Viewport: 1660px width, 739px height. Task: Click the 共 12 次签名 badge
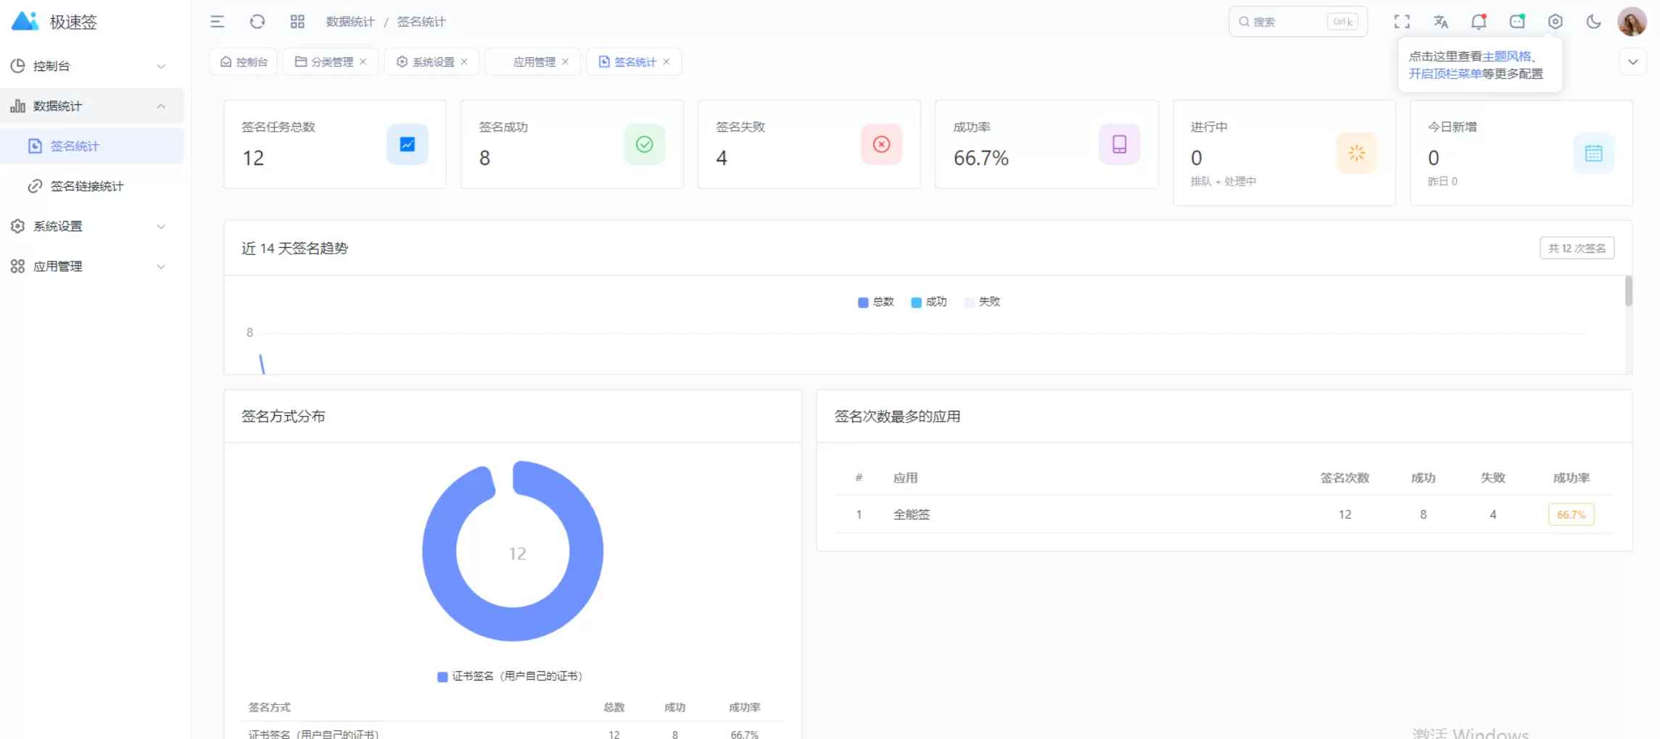[x=1577, y=248]
